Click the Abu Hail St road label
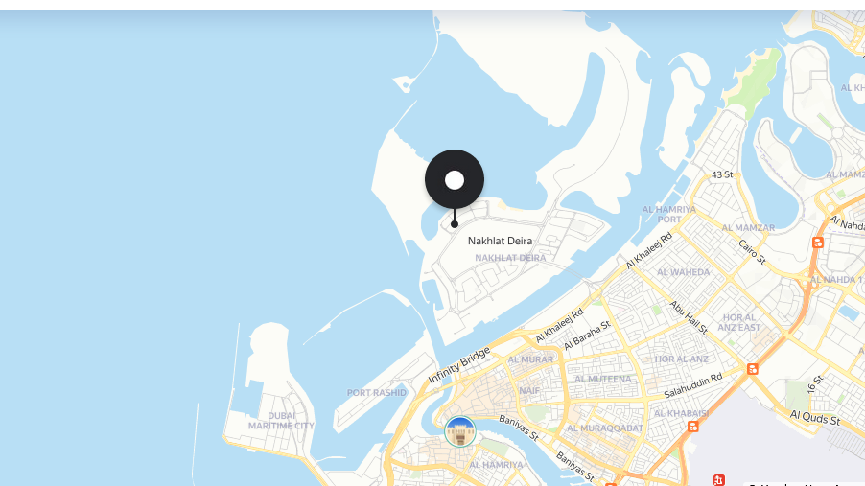This screenshot has height=486, width=865. point(688,317)
